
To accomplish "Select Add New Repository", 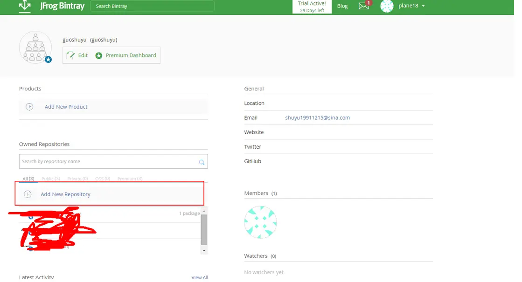I will 65,194.
